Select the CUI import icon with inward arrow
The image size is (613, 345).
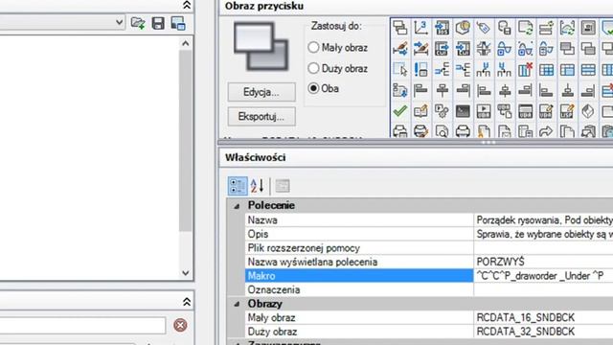(x=463, y=49)
